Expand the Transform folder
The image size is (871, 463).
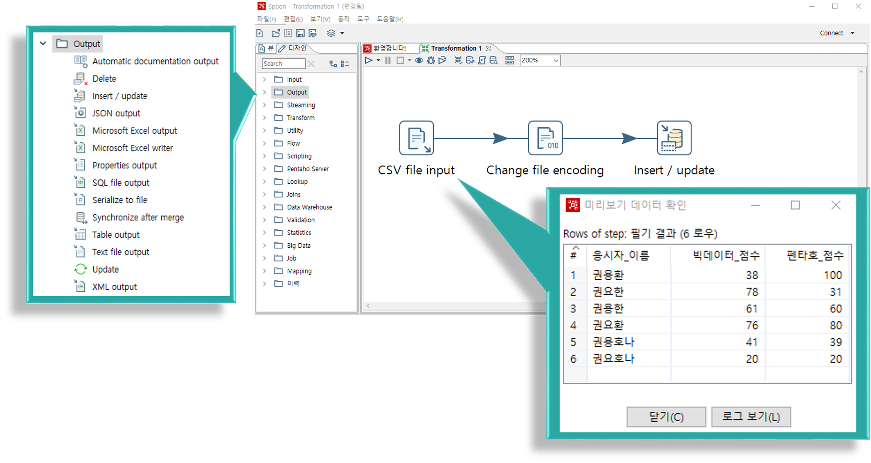[x=265, y=118]
